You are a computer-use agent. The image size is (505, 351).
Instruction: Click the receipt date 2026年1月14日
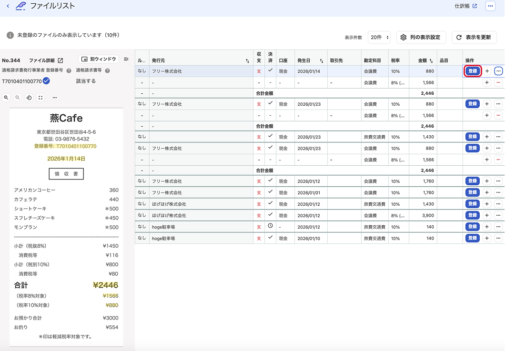[66, 159]
